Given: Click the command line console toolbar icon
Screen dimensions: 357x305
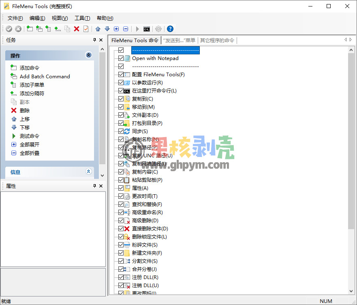Looking at the screenshot, I should (x=147, y=29).
